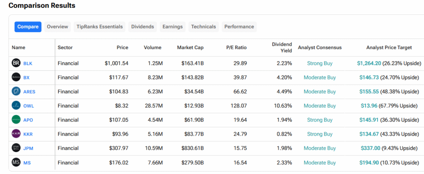This screenshot has width=424, height=174.
Task: Sort table by Market Cap column
Action: point(190,48)
